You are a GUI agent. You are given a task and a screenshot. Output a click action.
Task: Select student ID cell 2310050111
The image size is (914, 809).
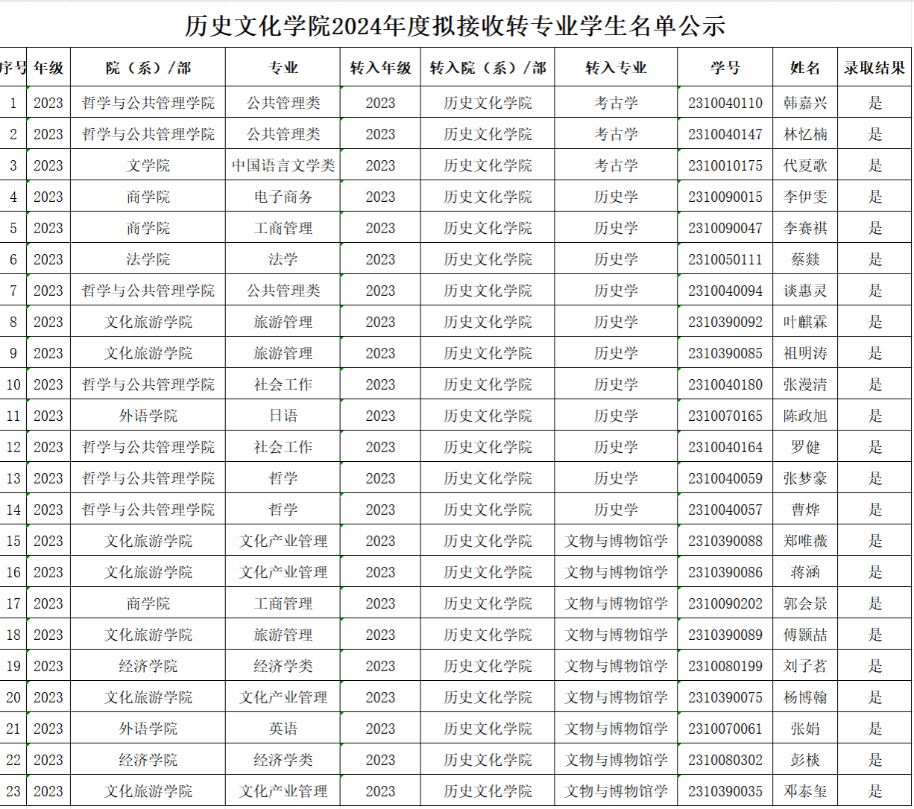(725, 259)
